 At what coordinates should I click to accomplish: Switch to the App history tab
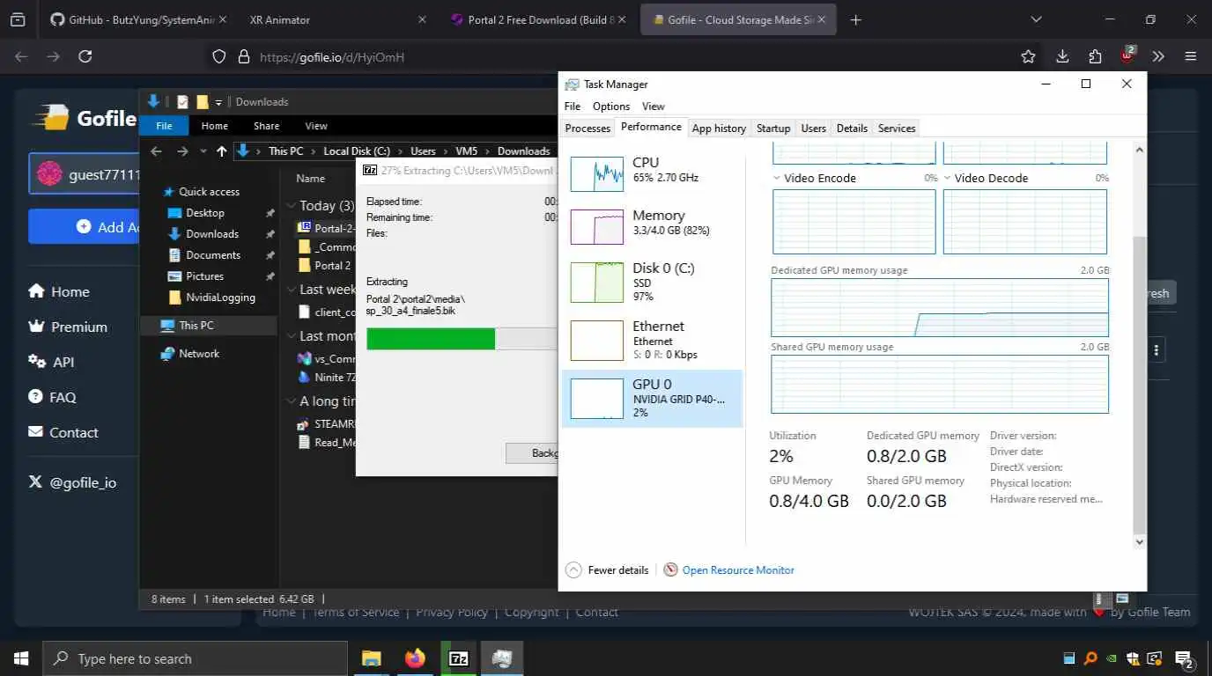click(x=719, y=129)
